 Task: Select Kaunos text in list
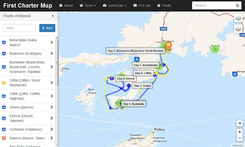[x=27, y=138]
